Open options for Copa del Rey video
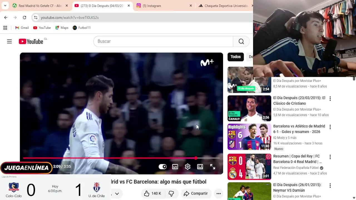 coord(330,157)
